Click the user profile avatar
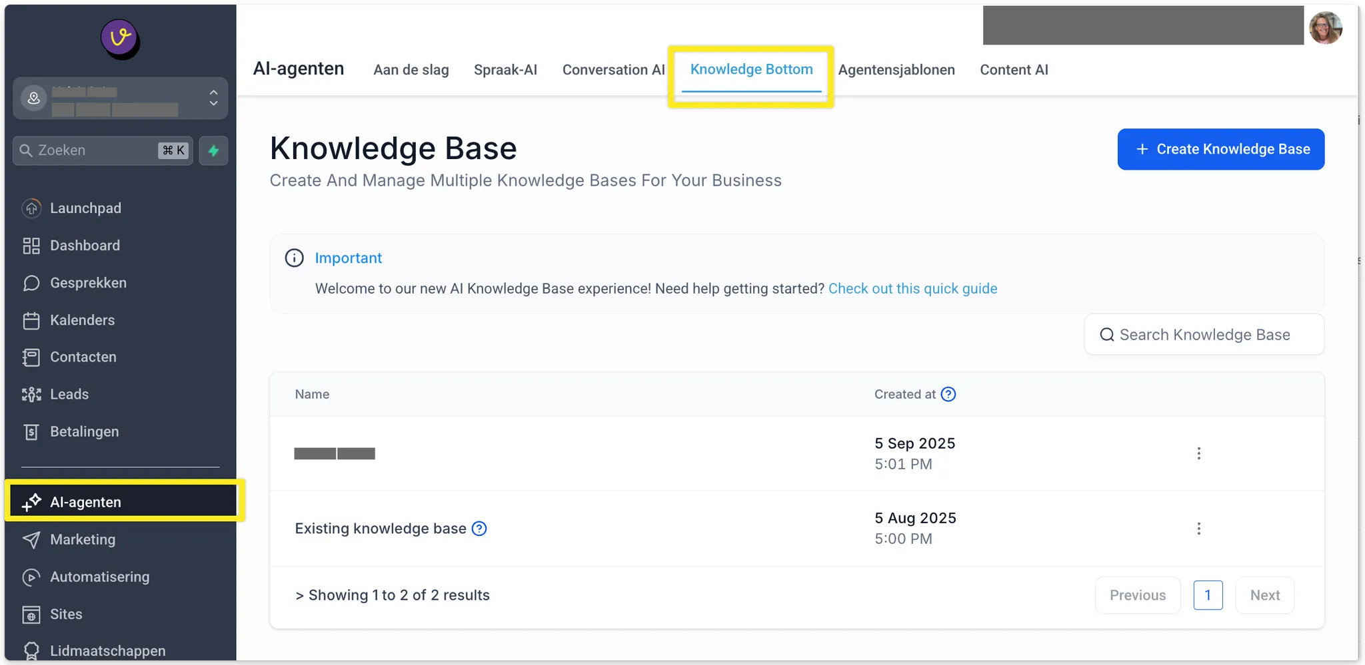Viewport: 1365px width, 665px height. pyautogui.click(x=1325, y=28)
